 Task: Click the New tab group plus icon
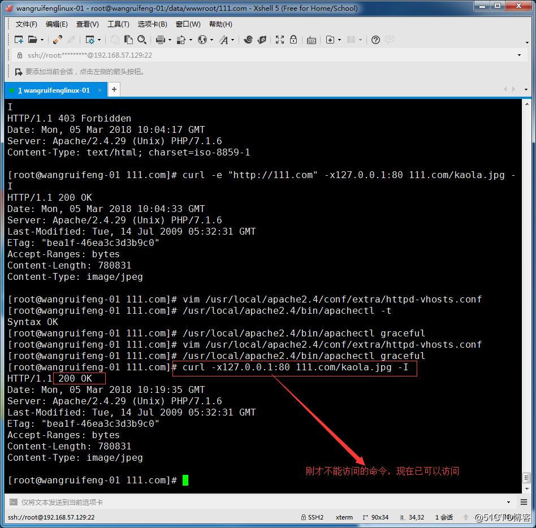point(330,40)
